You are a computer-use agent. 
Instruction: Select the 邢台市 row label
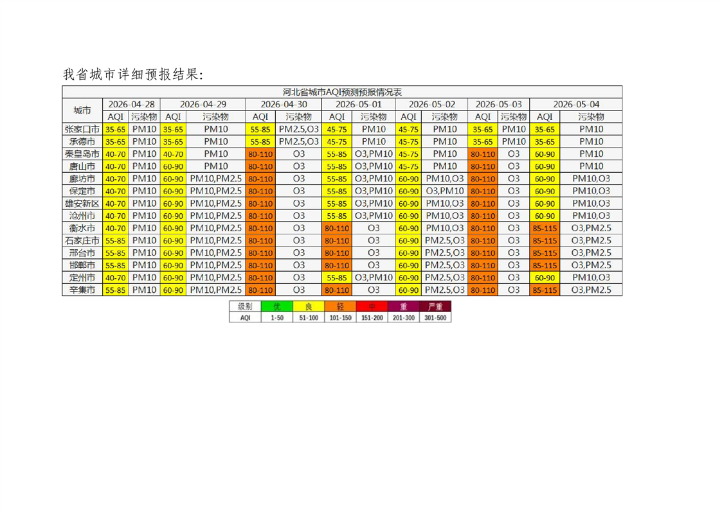[x=82, y=253]
